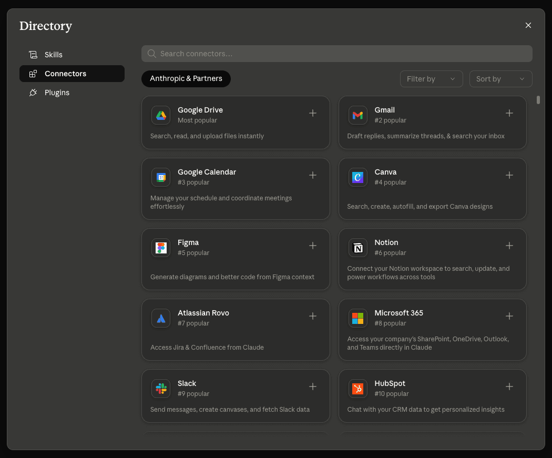Add the Canva connector with plus

[509, 175]
